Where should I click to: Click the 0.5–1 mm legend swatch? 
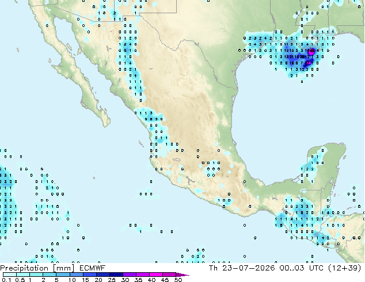(x=23, y=275)
